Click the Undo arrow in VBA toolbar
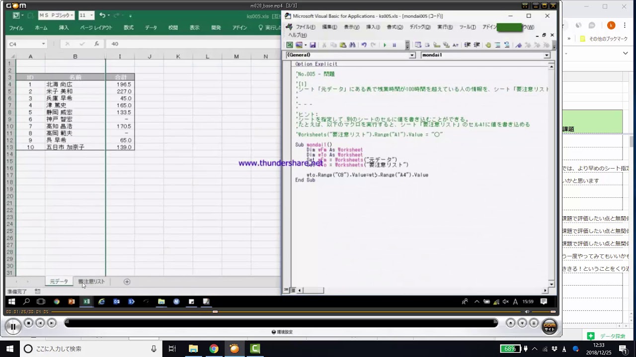Viewport: 636px width, 357px height. [x=364, y=45]
